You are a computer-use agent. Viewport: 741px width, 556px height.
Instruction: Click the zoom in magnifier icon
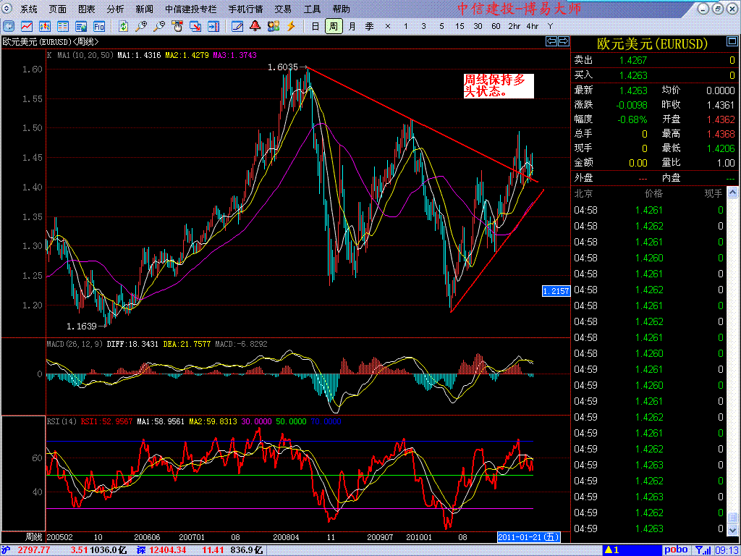141,26
